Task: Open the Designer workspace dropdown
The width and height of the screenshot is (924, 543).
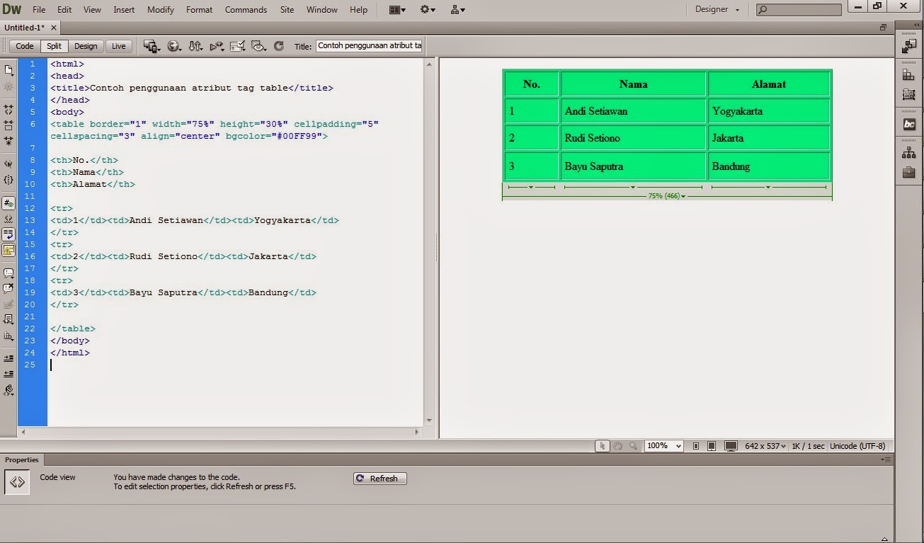Action: click(717, 10)
